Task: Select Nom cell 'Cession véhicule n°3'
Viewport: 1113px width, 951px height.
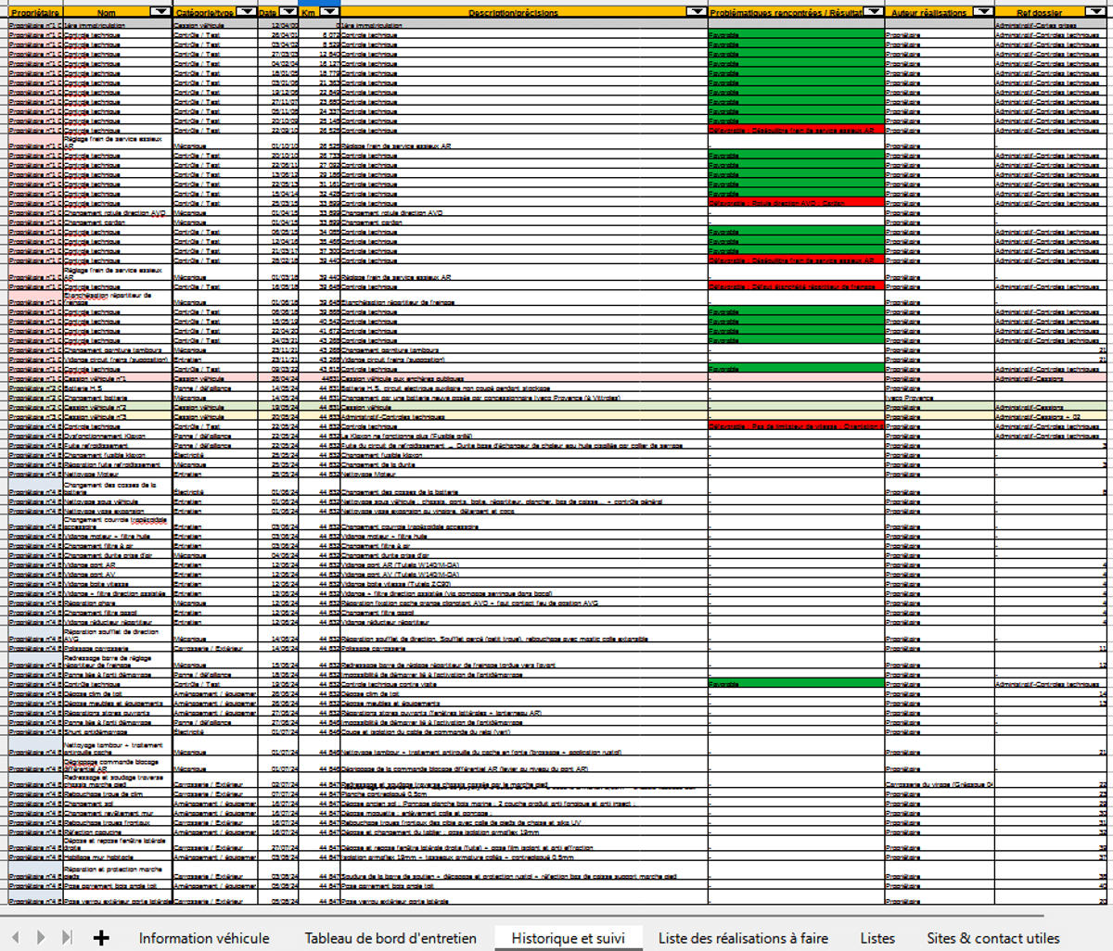Action: point(118,417)
